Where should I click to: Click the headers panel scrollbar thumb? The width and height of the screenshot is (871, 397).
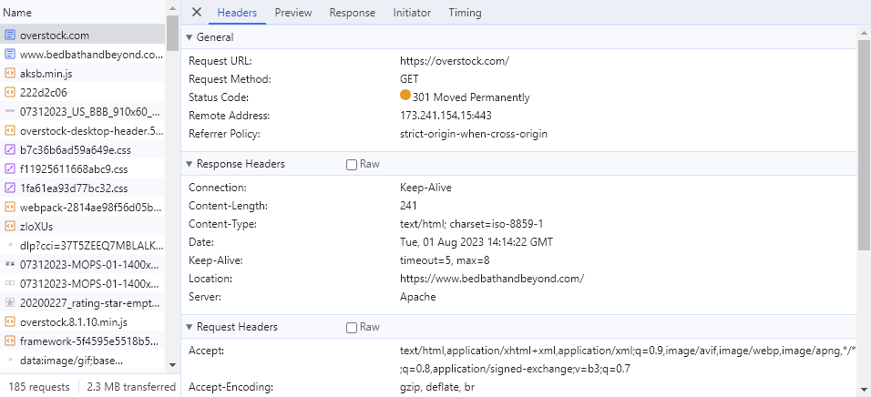(863, 145)
